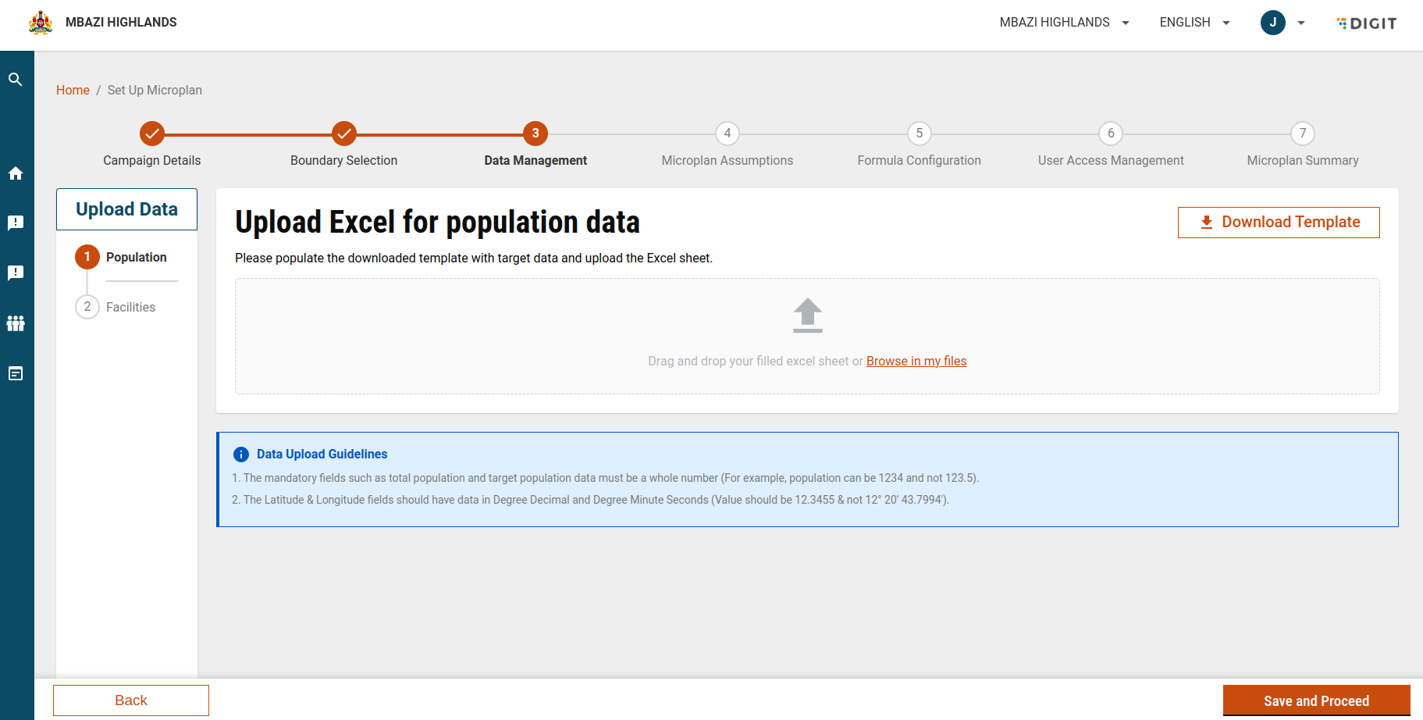Jump to the completed Campaign Details step
The height and width of the screenshot is (720, 1423).
coord(152,134)
